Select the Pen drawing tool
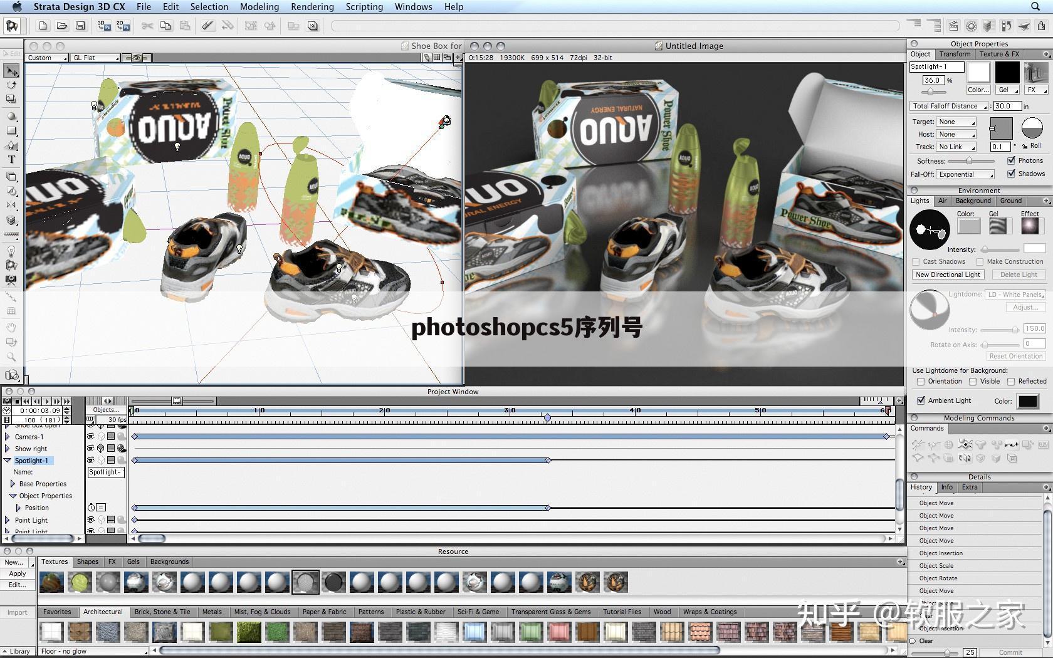Viewport: 1053px width, 658px height. 11,145
